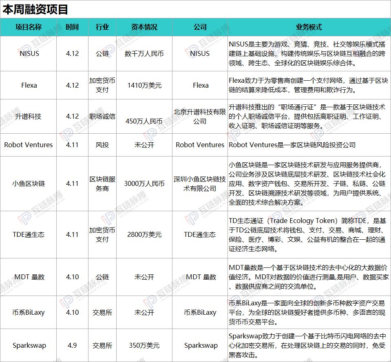Click the "350万美元" funding cell
The height and width of the screenshot is (362, 391).
(144, 346)
